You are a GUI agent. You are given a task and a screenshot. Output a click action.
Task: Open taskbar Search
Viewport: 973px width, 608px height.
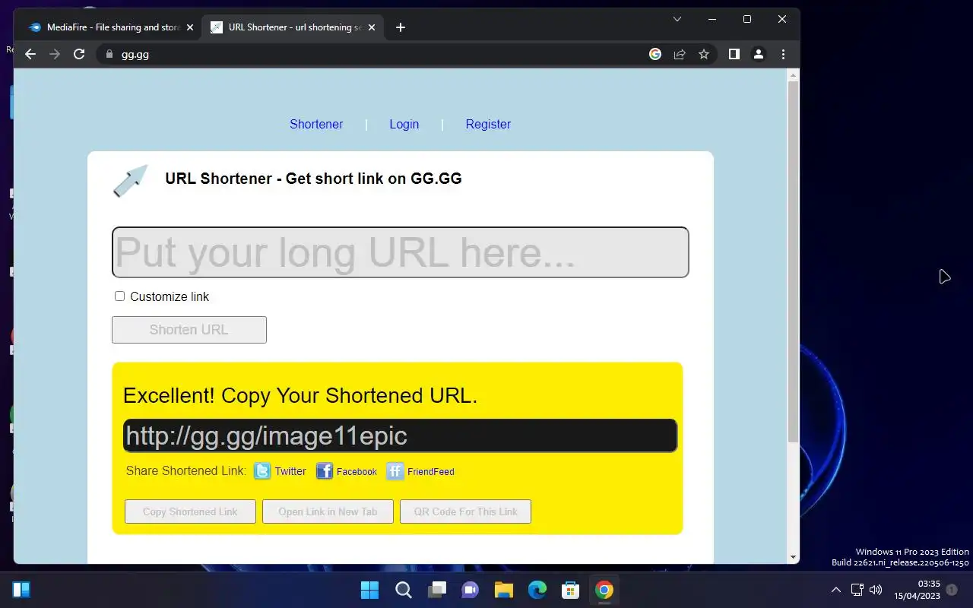coord(404,590)
